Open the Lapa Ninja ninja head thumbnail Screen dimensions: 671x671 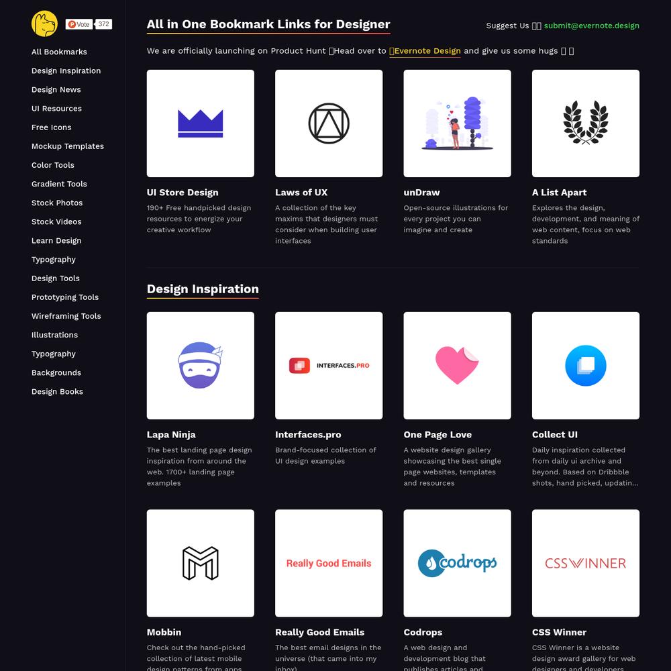tap(200, 366)
